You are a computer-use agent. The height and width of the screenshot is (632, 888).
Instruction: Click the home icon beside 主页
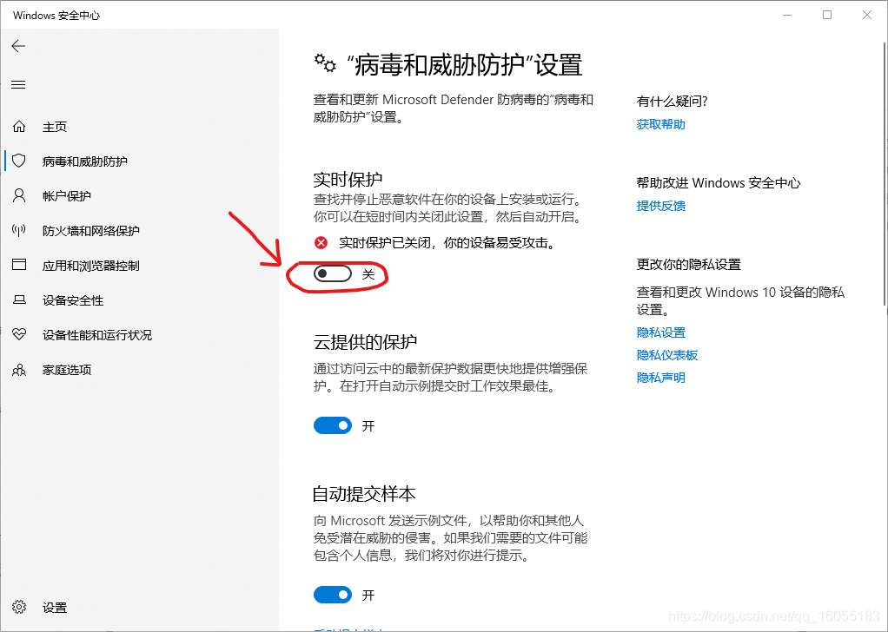click(x=19, y=126)
